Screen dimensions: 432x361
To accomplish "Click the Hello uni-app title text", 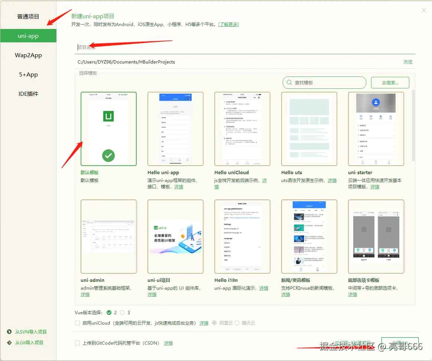I will (x=163, y=172).
